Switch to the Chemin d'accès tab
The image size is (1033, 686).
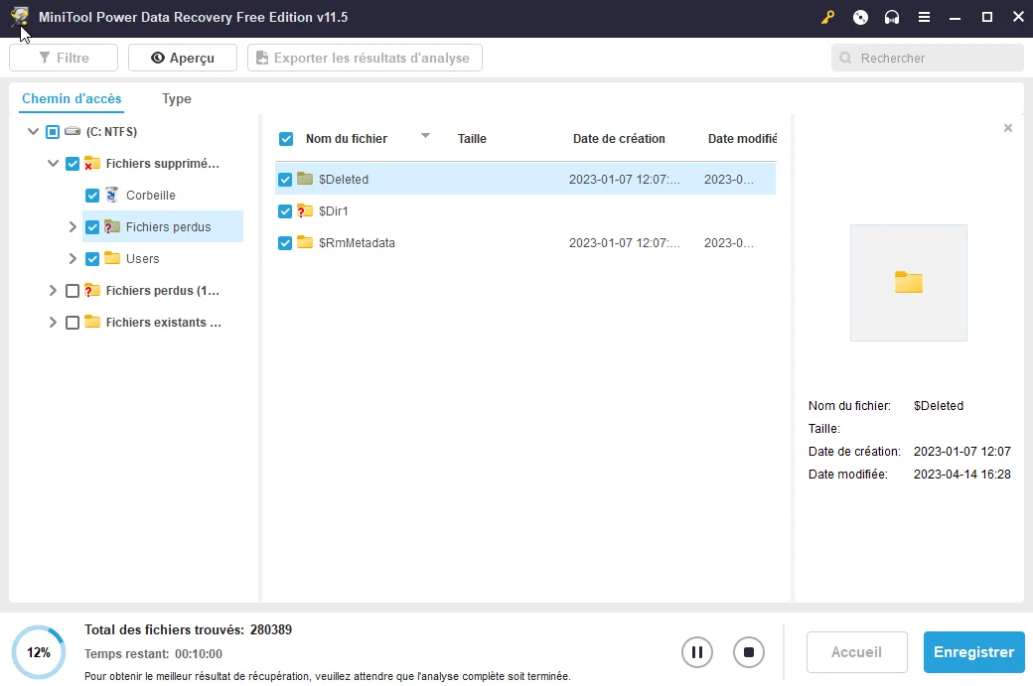pos(72,98)
